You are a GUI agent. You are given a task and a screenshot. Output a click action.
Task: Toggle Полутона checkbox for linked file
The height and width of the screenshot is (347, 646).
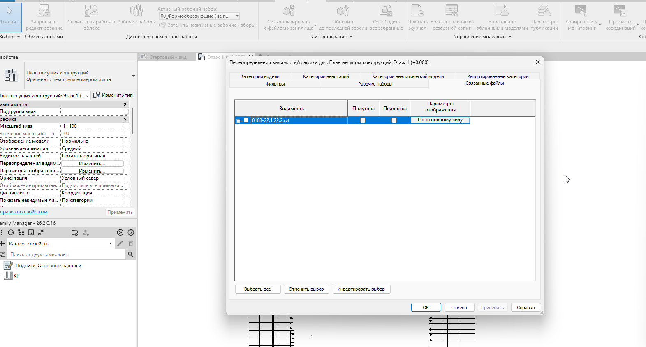(363, 120)
